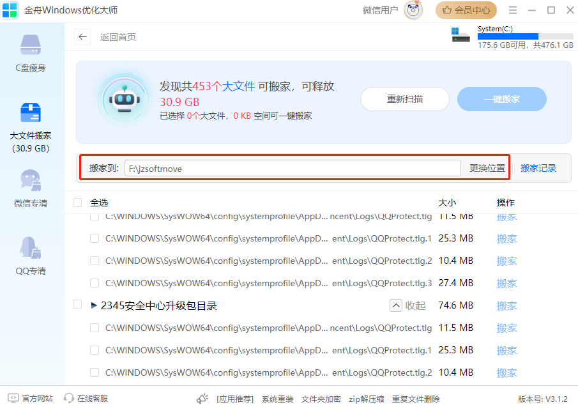578x407 pixels.
Task: Open 文件夹加密 recommended app
Action: click(321, 399)
